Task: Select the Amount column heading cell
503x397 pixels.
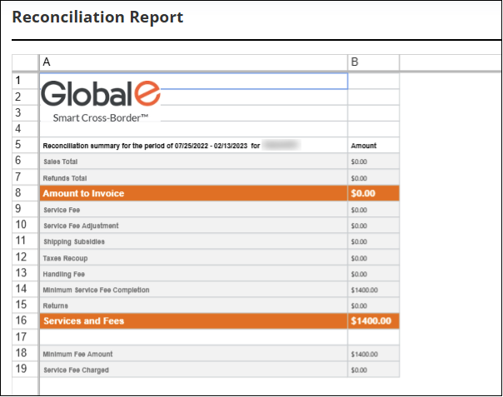Action: point(373,146)
